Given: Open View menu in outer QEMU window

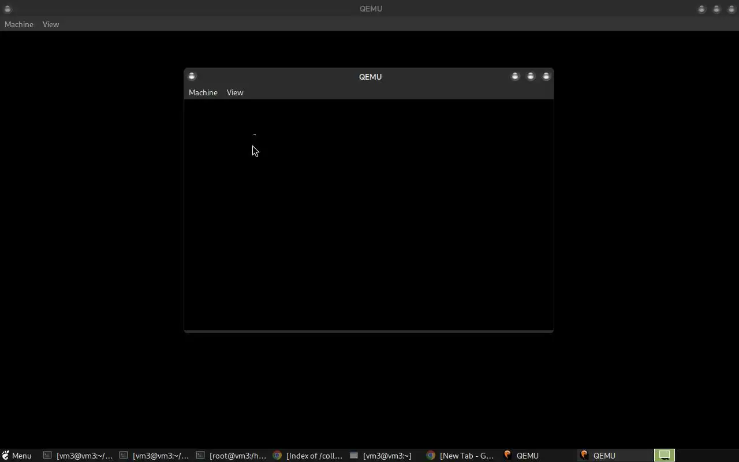Looking at the screenshot, I should click(x=51, y=24).
